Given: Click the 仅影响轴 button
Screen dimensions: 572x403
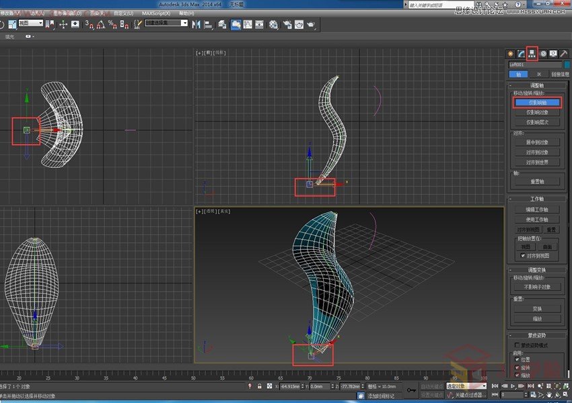Looking at the screenshot, I should click(538, 103).
